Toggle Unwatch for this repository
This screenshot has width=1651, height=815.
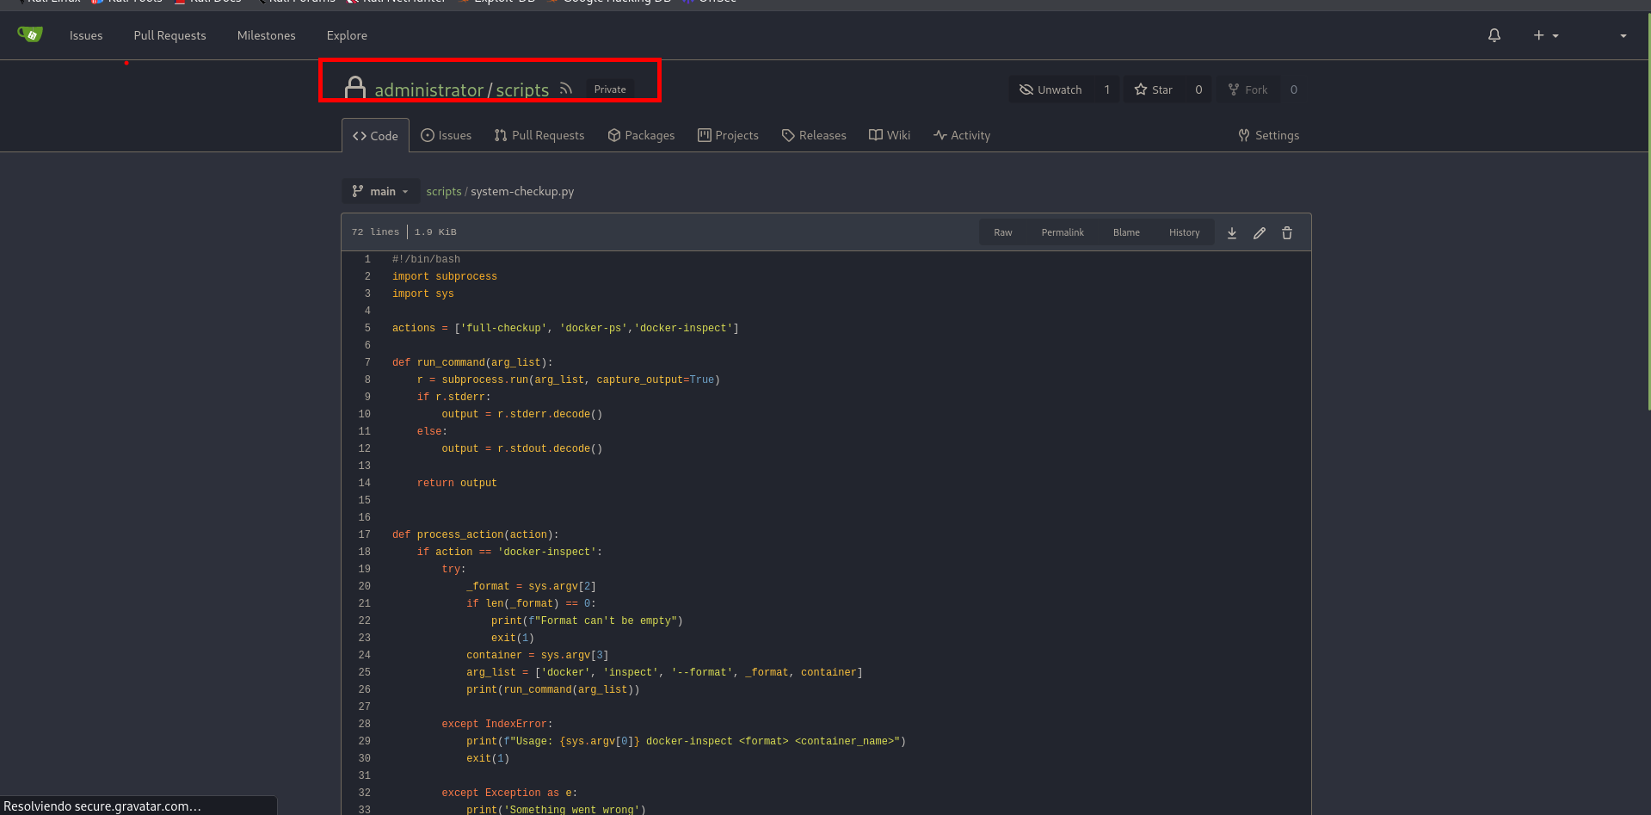click(1050, 90)
